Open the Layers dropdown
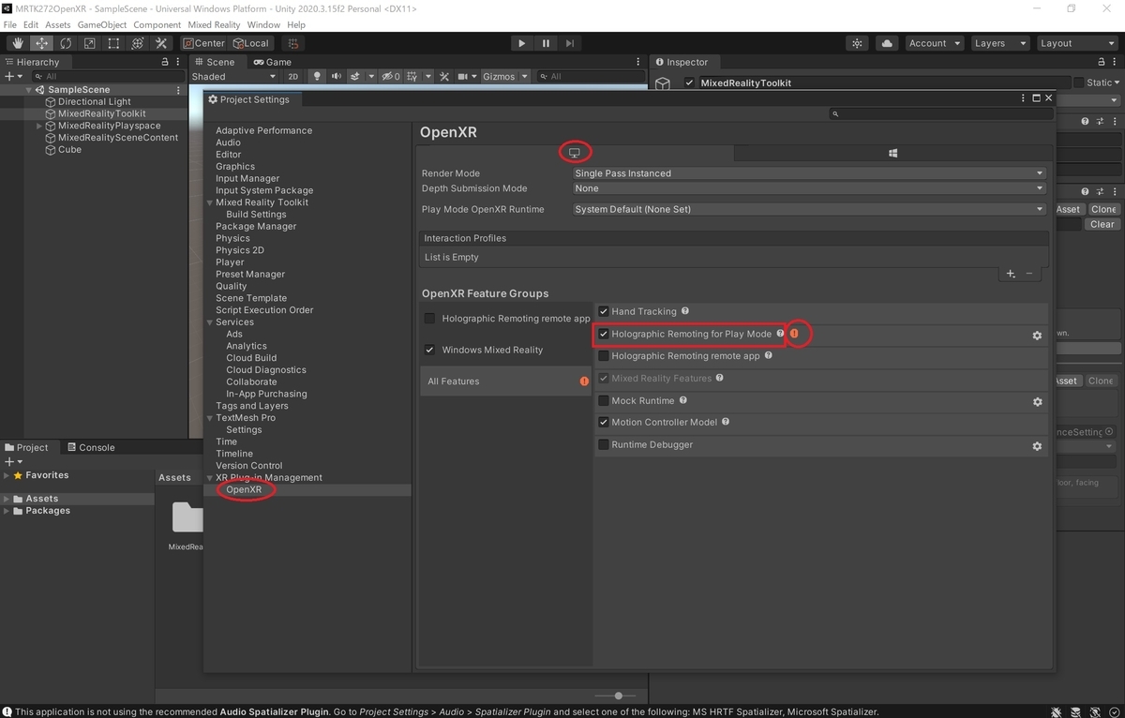The height and width of the screenshot is (718, 1125). [998, 43]
